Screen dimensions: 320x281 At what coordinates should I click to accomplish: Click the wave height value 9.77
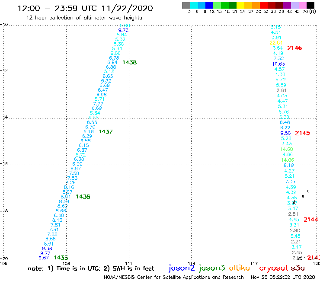[45, 253]
